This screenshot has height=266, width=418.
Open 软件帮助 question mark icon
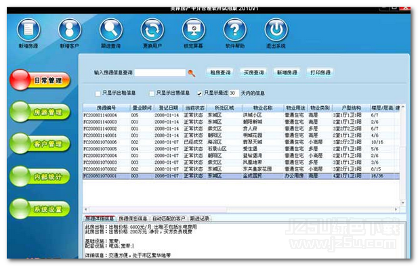(235, 30)
